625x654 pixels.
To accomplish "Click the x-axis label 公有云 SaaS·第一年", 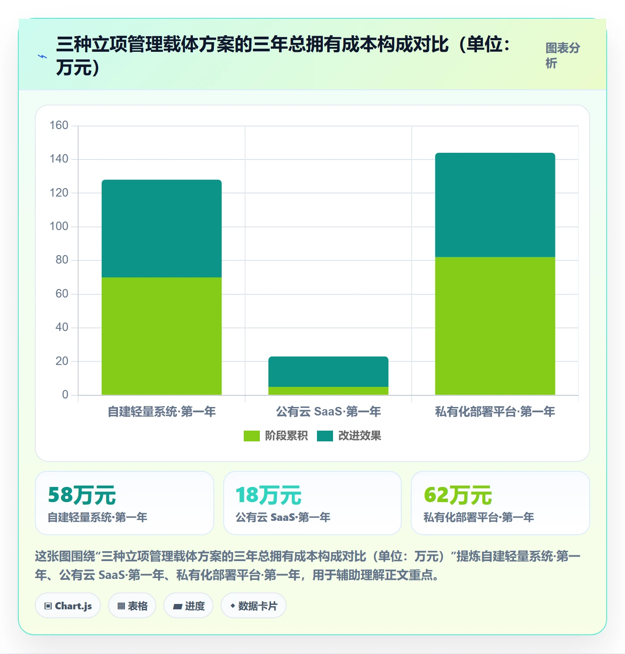I will [x=328, y=411].
